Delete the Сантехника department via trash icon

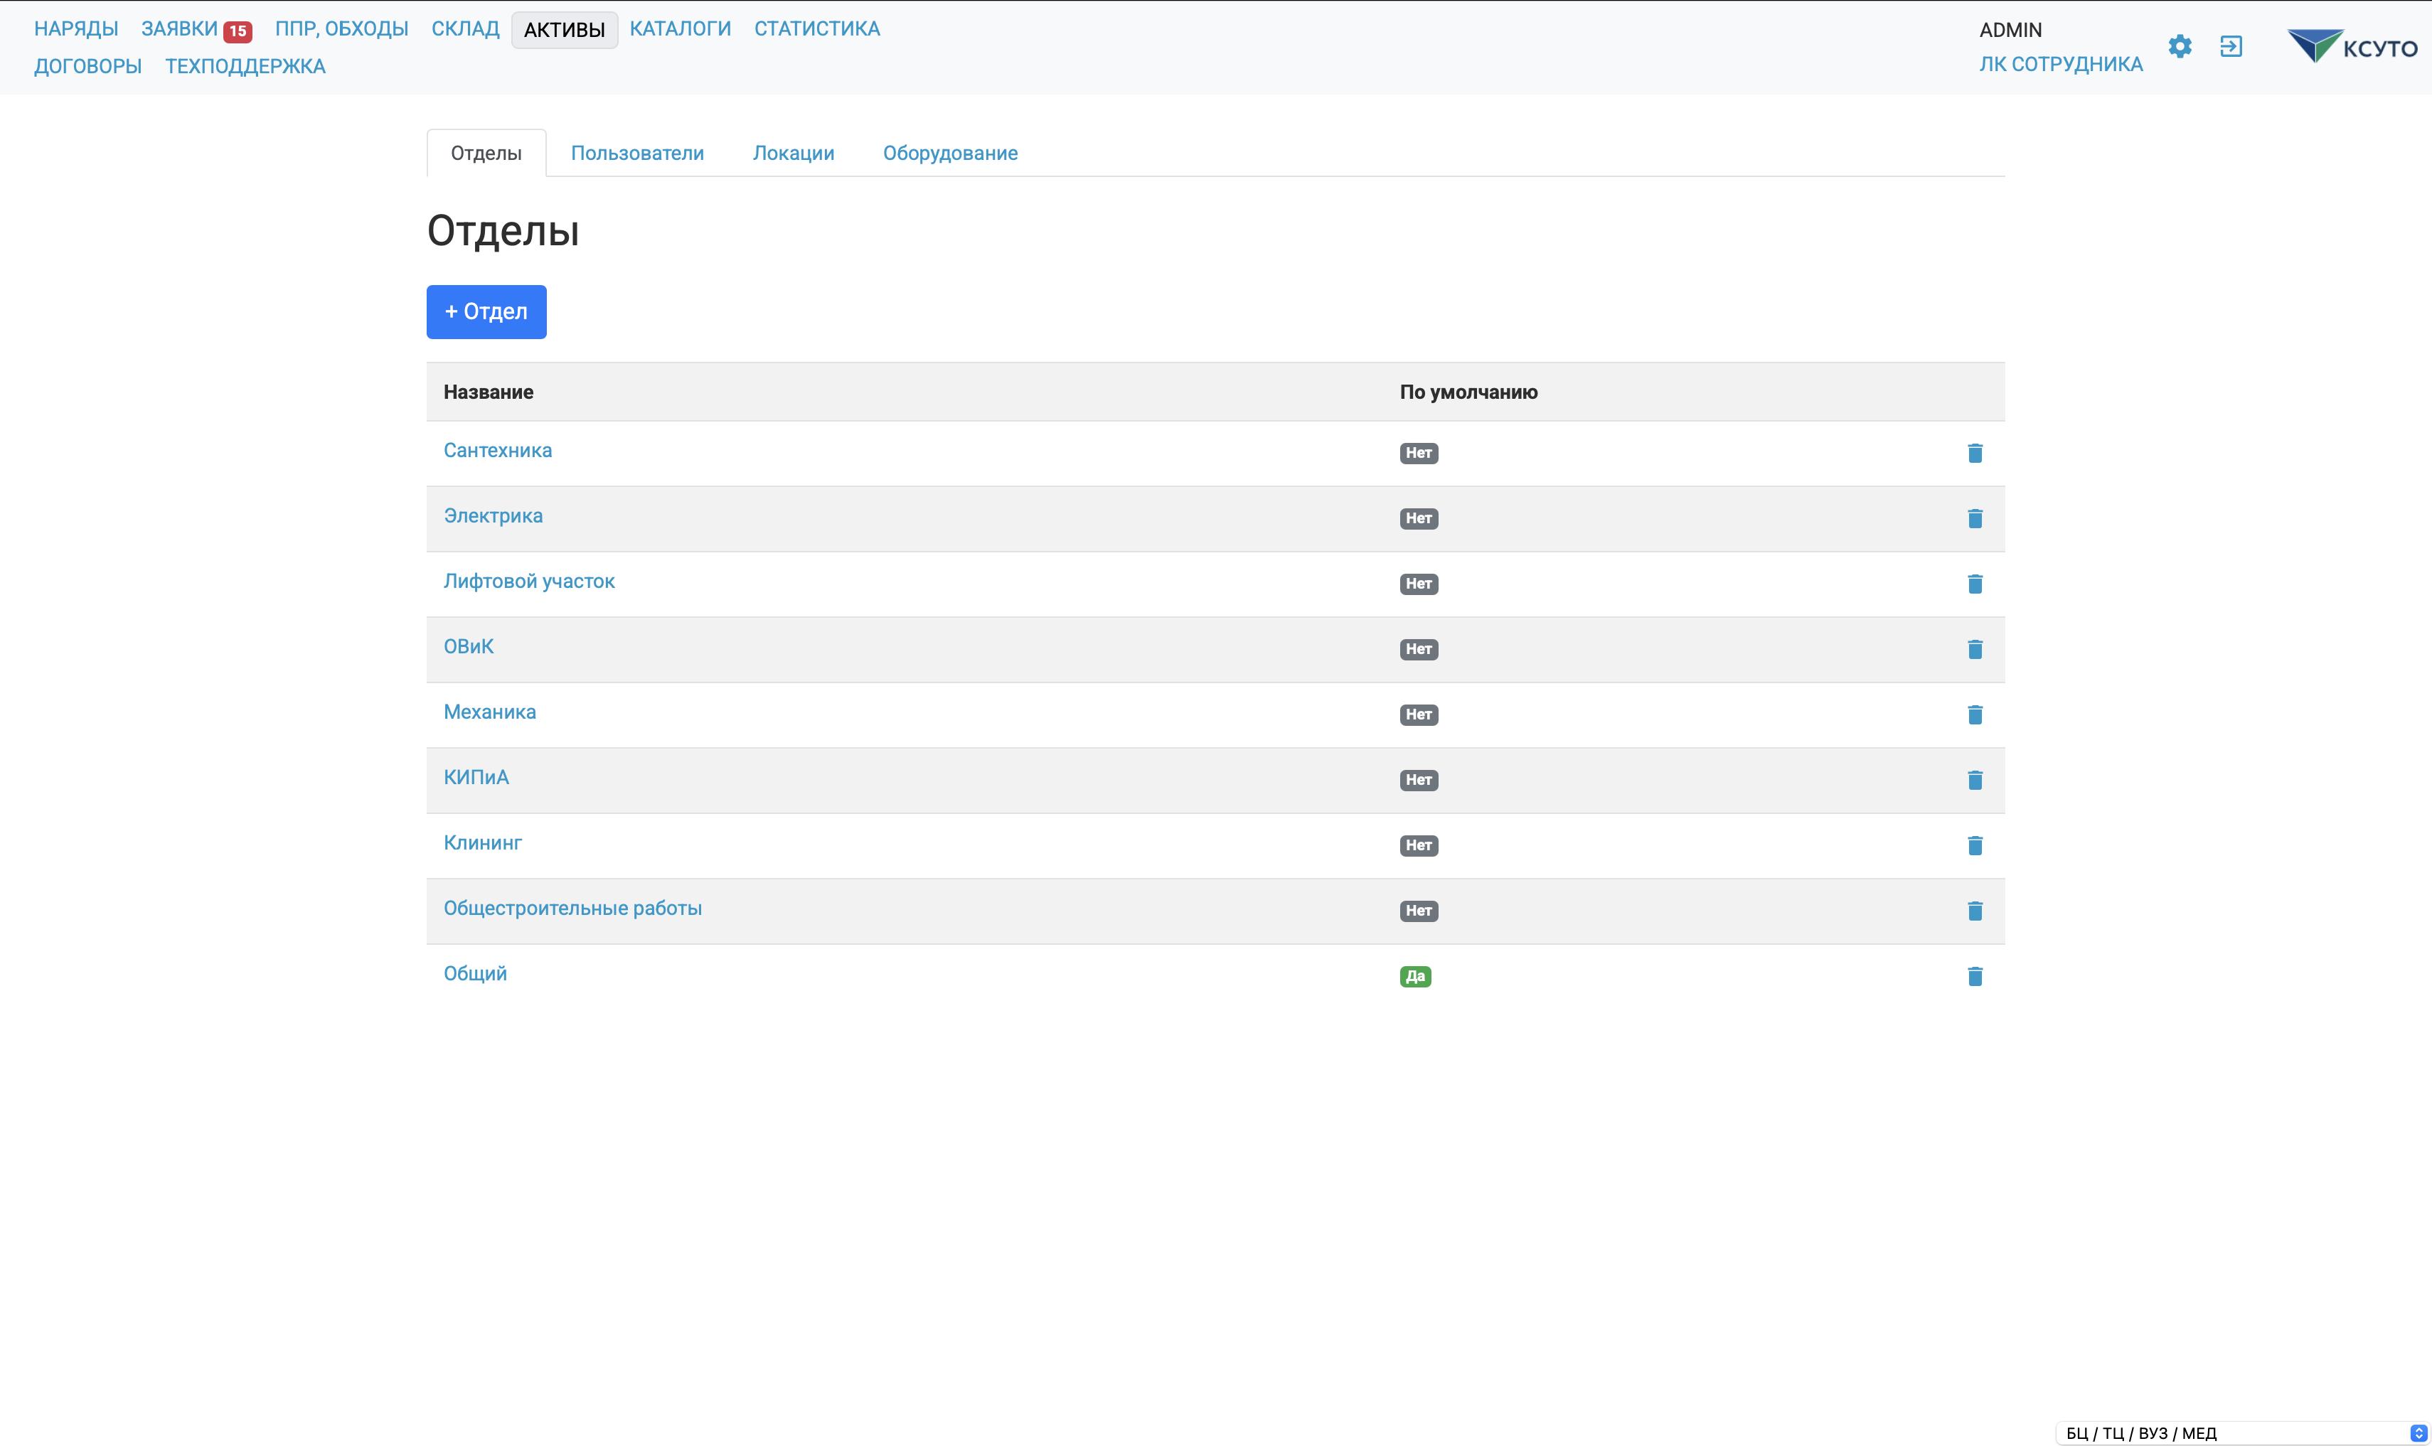coord(1974,453)
